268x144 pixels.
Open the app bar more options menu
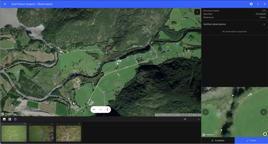258,4
